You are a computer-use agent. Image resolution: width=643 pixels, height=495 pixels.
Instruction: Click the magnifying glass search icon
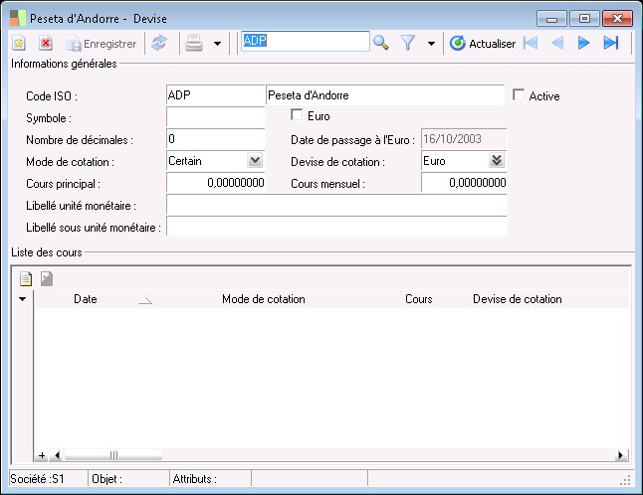[x=380, y=42]
